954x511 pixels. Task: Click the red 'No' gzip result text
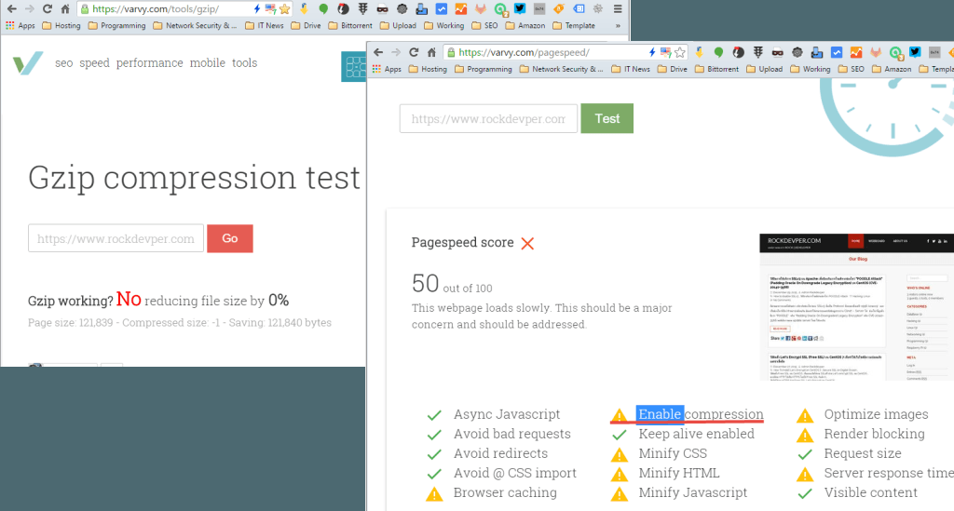(129, 299)
